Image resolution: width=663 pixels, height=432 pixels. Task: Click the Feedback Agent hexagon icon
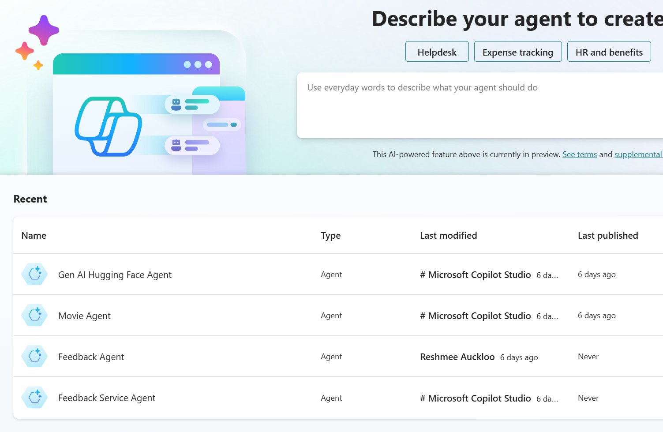34,356
